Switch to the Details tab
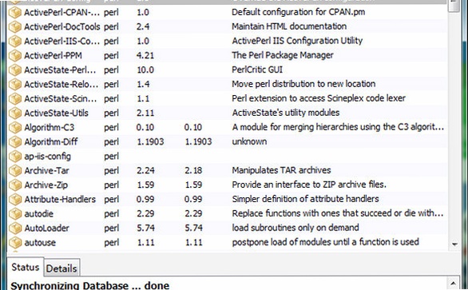The height and width of the screenshot is (290, 468). pos(61,268)
